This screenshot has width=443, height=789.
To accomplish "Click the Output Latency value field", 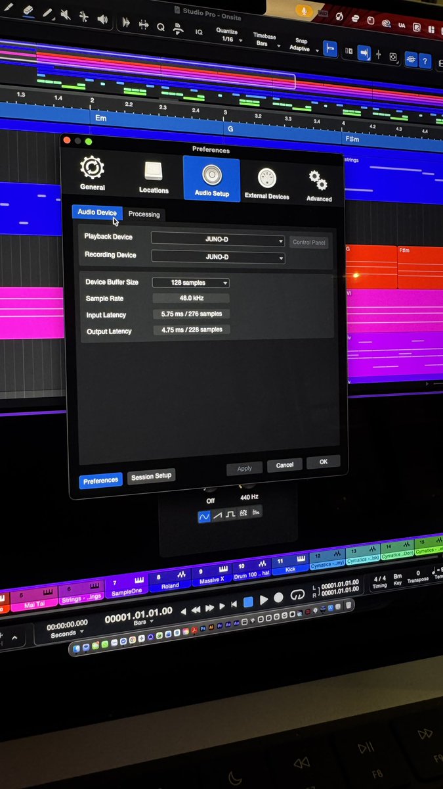I will tap(191, 330).
